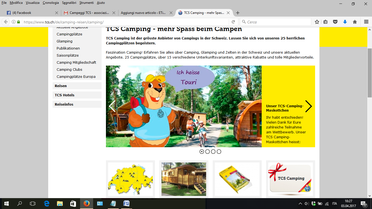Show the next slide with the right arrow

(308, 106)
